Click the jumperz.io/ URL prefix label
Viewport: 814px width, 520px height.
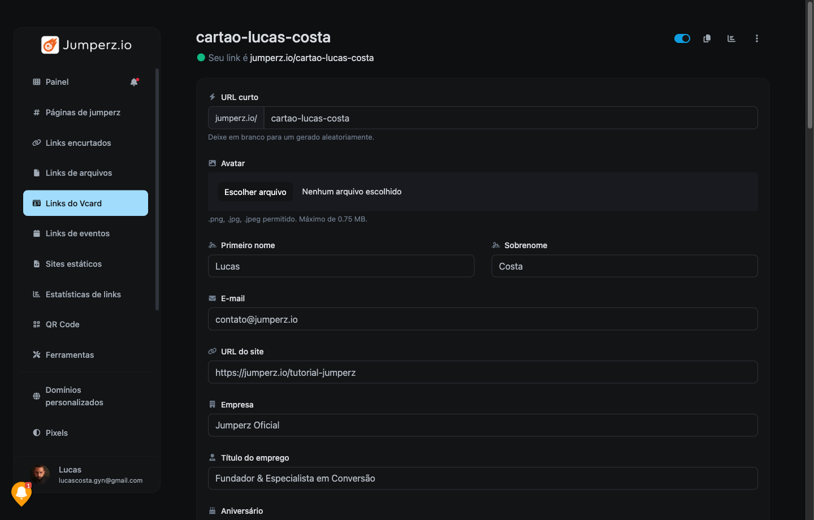click(236, 118)
